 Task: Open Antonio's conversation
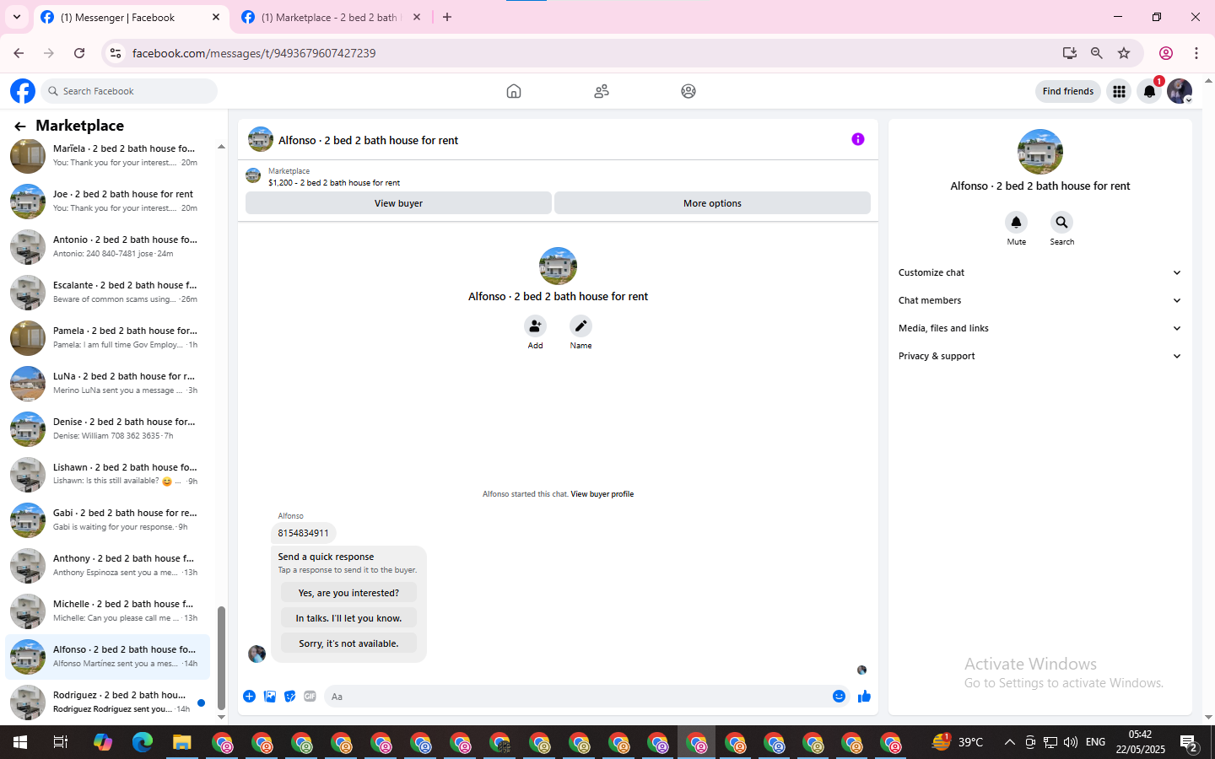pos(107,247)
